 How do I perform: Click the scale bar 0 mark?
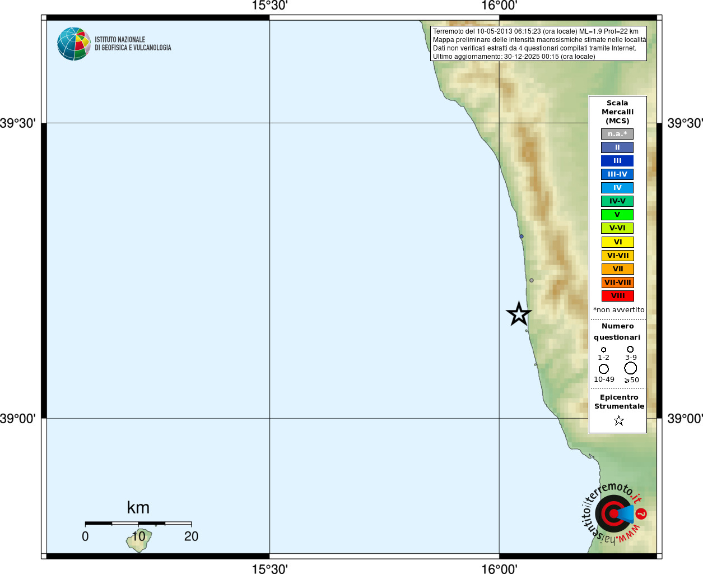point(85,536)
